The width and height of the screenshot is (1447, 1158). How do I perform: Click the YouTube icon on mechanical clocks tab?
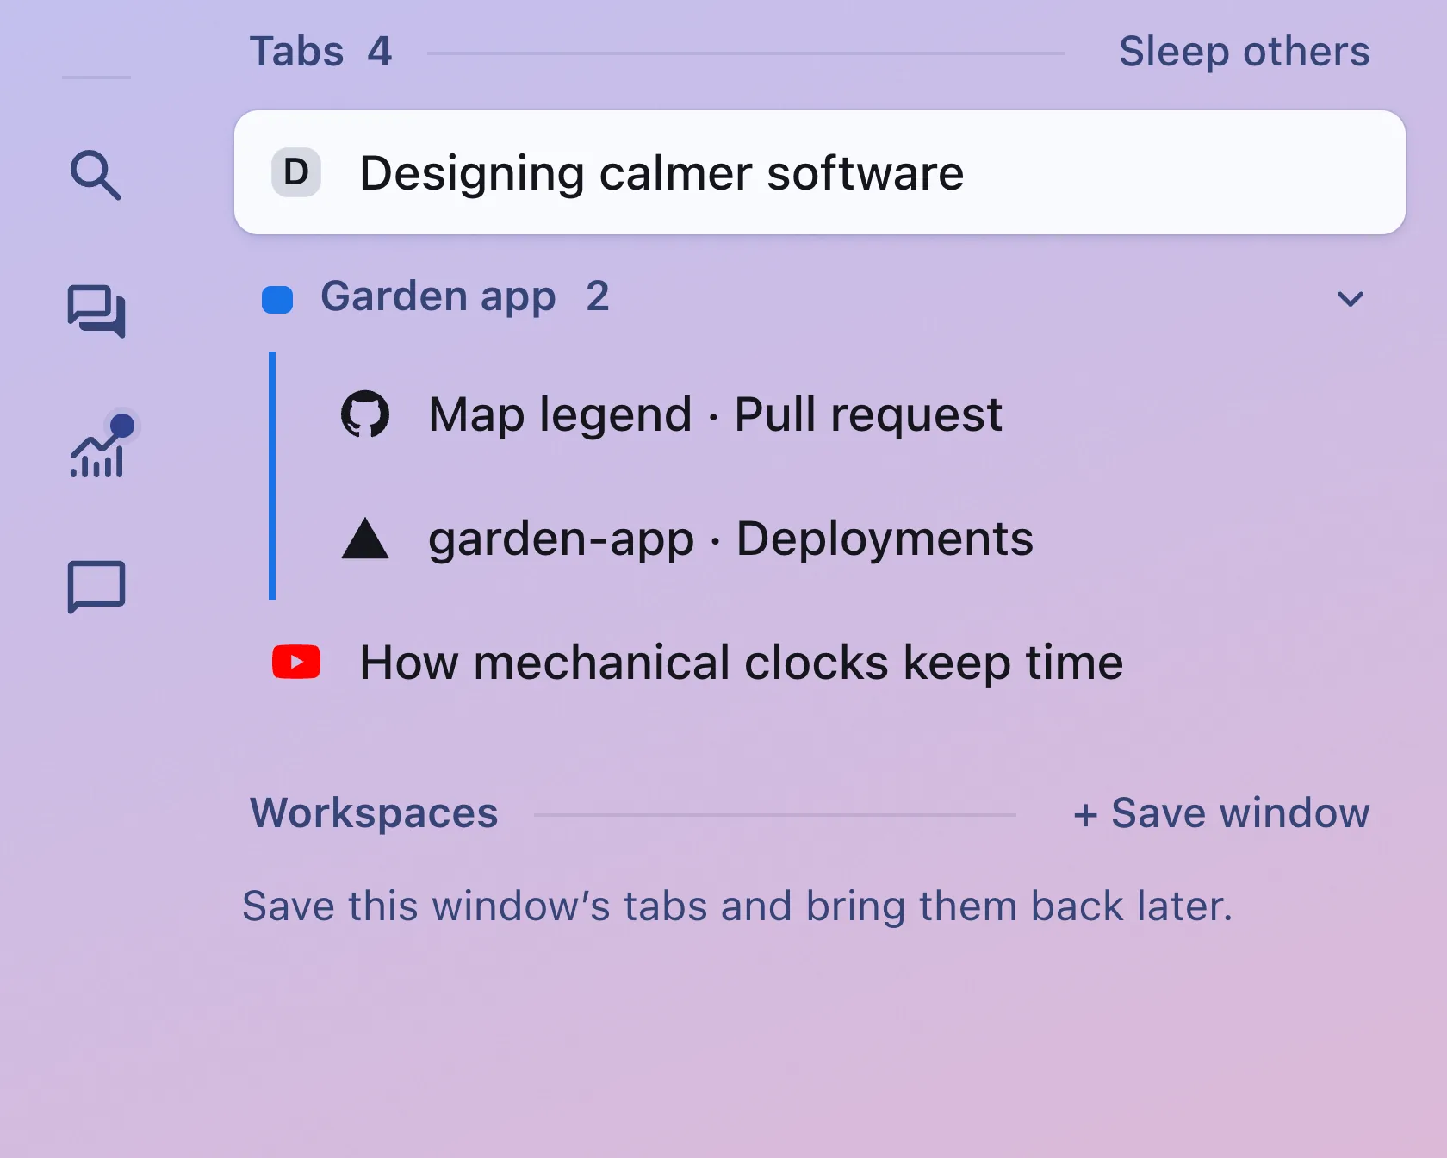click(296, 662)
